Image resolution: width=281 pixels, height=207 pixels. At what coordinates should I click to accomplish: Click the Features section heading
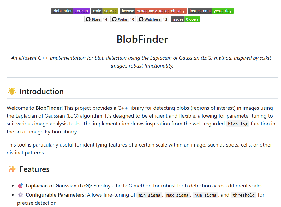pyautogui.click(x=35, y=169)
